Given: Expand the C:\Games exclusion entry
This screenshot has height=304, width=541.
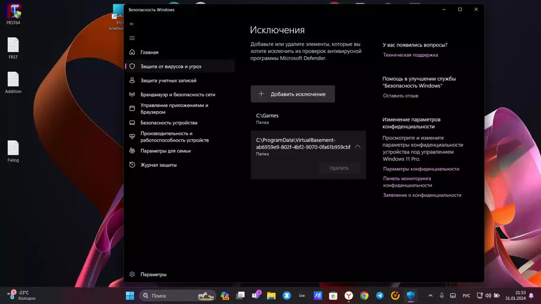Looking at the screenshot, I should click(x=308, y=118).
